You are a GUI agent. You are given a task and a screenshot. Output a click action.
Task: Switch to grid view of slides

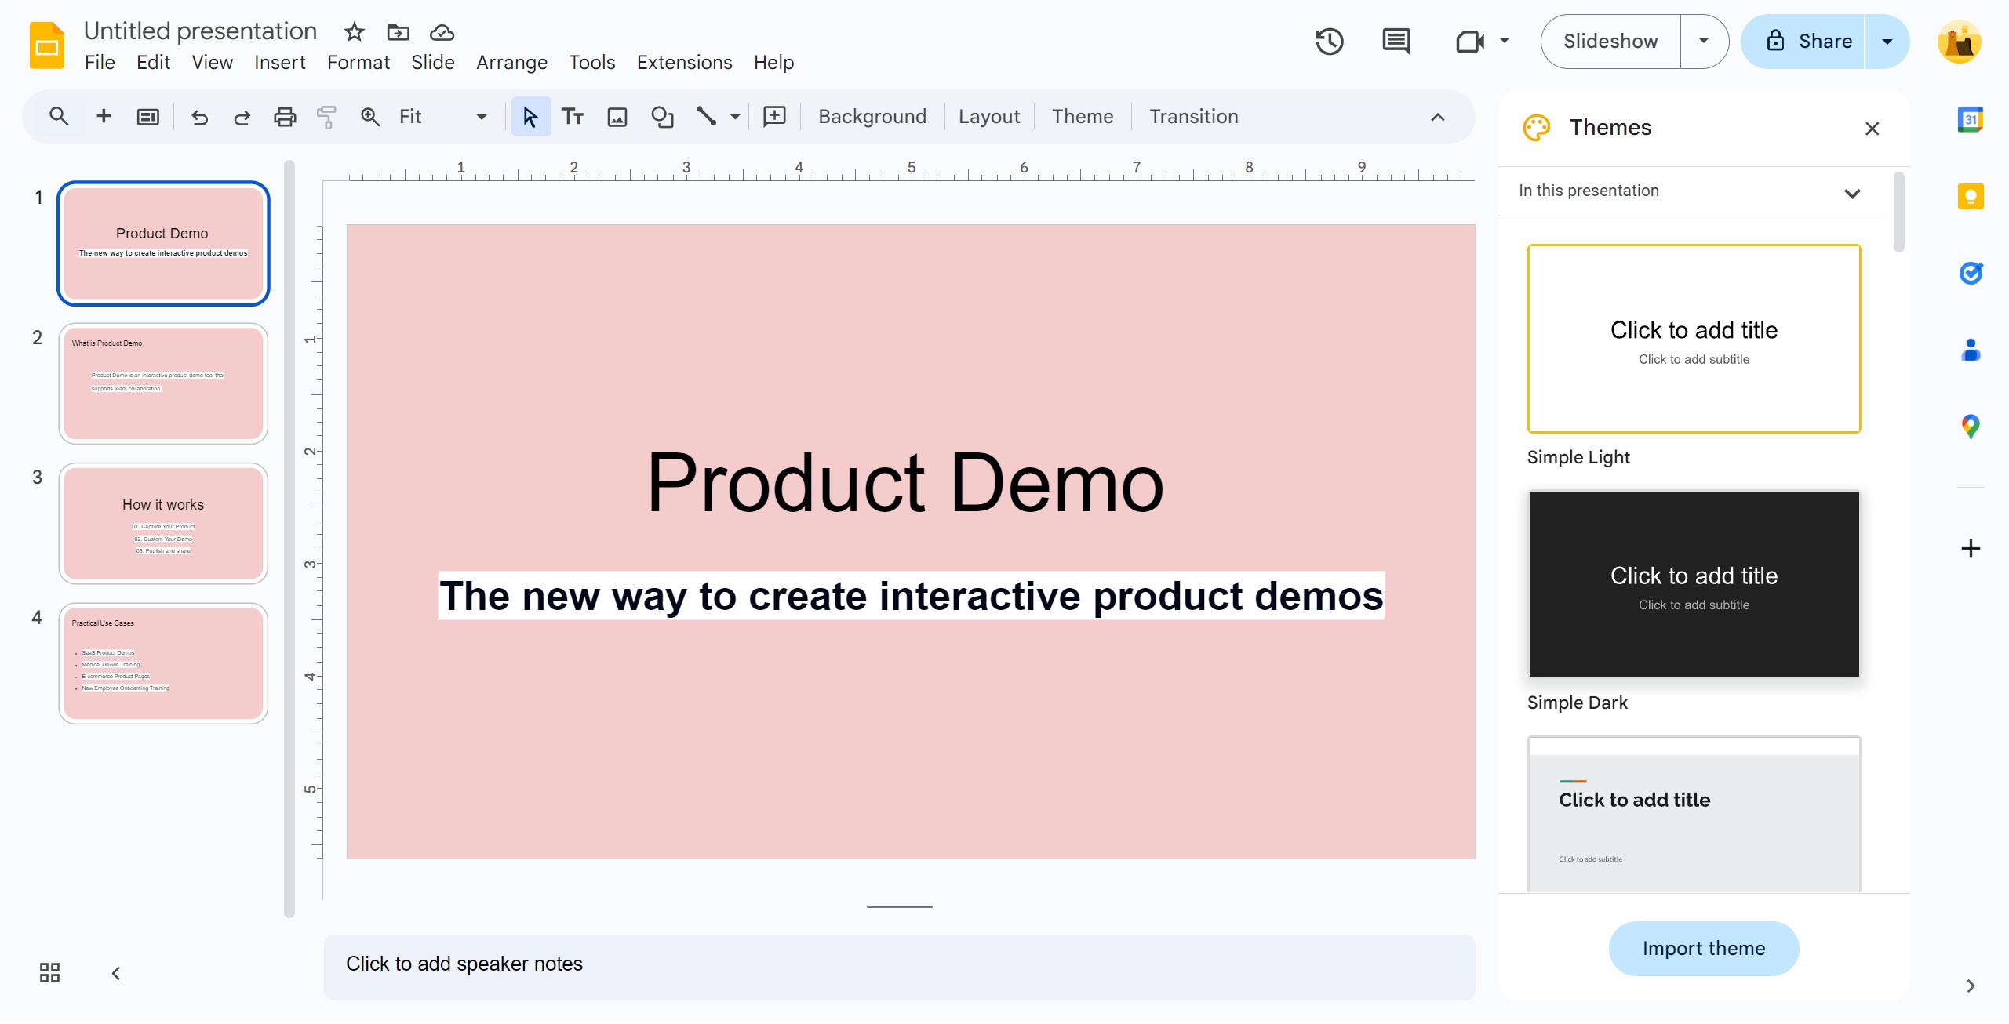pyautogui.click(x=49, y=973)
